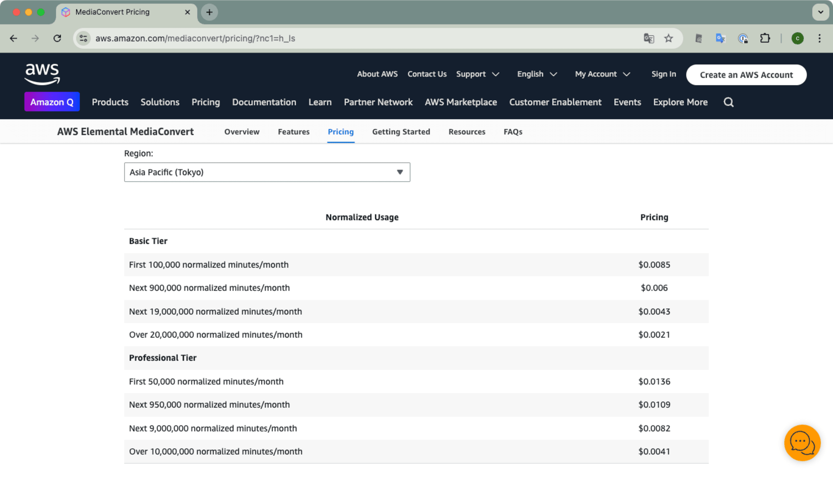Click the AWS logo
Screen dimensions: 833x477
(x=42, y=74)
